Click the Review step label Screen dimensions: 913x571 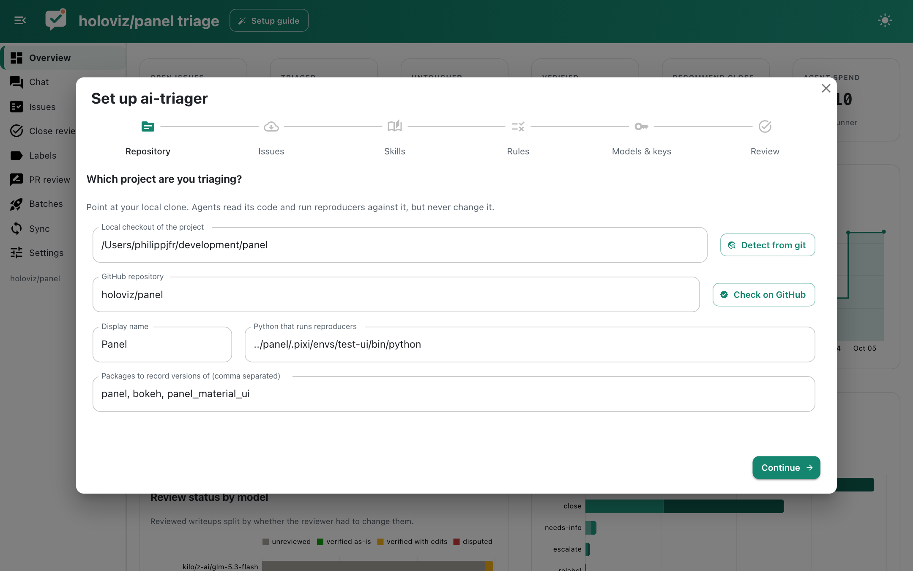(765, 151)
